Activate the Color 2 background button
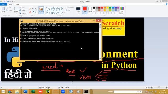The image size is (168, 94). coord(90,10)
